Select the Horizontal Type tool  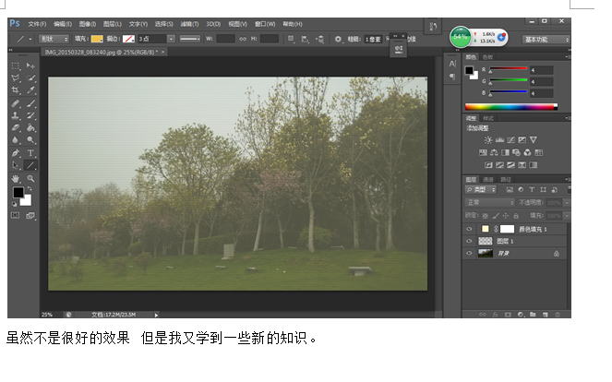click(30, 153)
